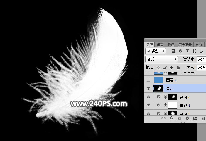Click mask link chain on 曲线 1

(x=166, y=105)
